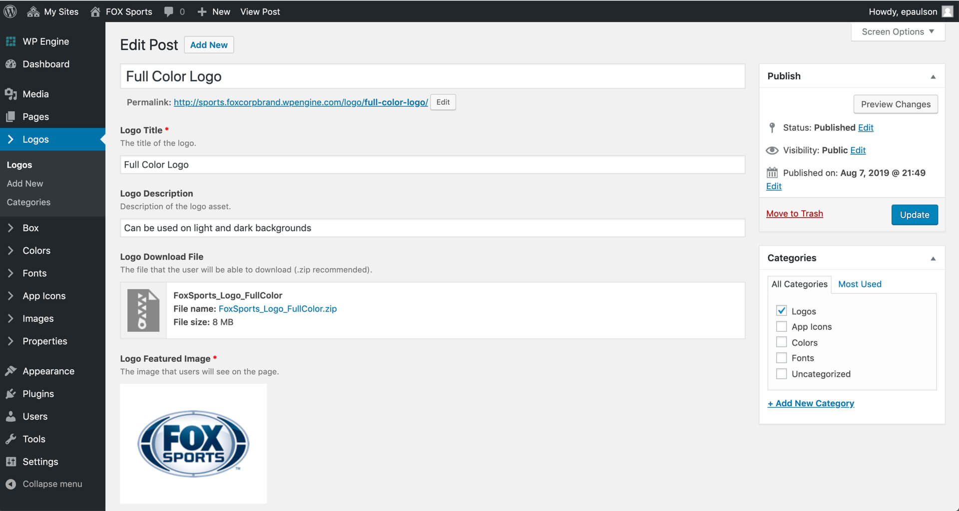Click the WP Engine grid icon

[10, 41]
